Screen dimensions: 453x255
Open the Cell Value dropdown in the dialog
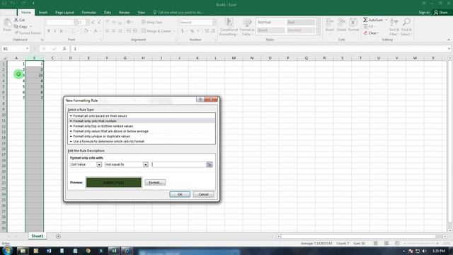[99, 164]
